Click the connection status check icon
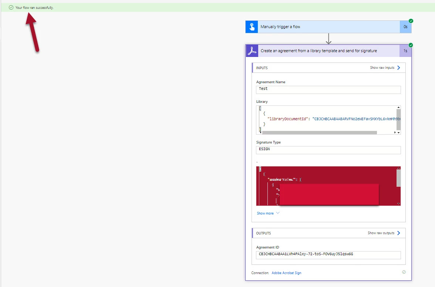Image resolution: width=435 pixels, height=287 pixels. (x=404, y=272)
